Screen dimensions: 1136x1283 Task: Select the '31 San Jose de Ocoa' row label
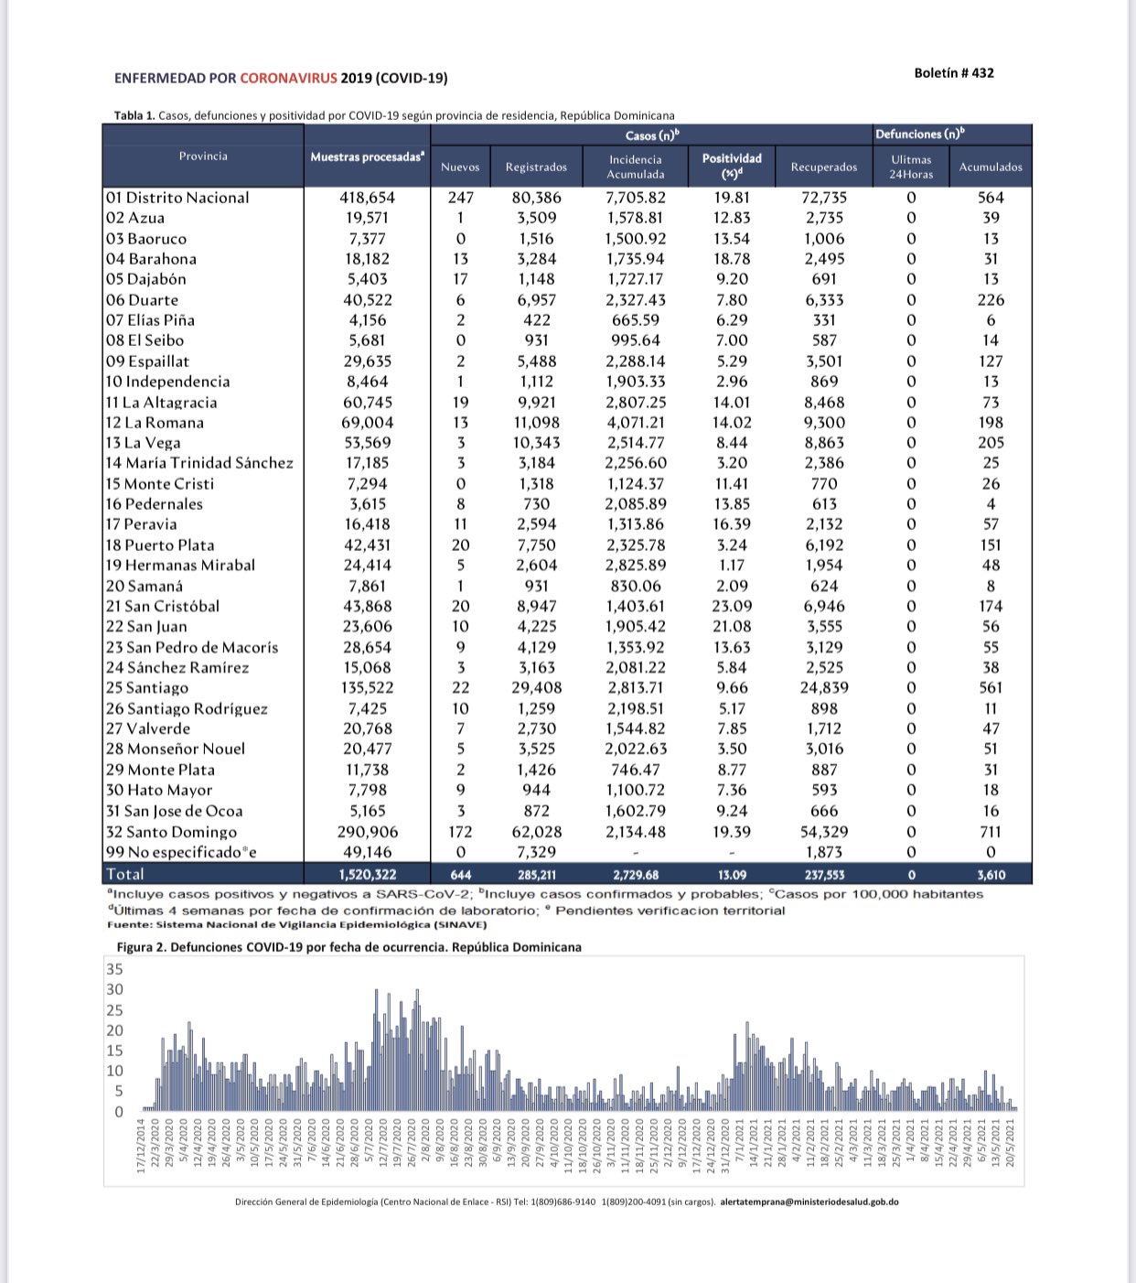click(x=175, y=812)
